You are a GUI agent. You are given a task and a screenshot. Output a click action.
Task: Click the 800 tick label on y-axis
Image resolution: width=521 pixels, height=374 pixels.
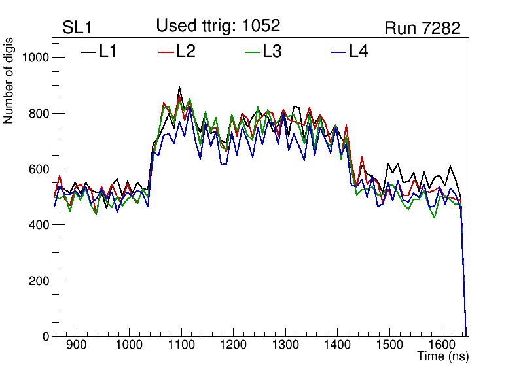pyautogui.click(x=38, y=113)
